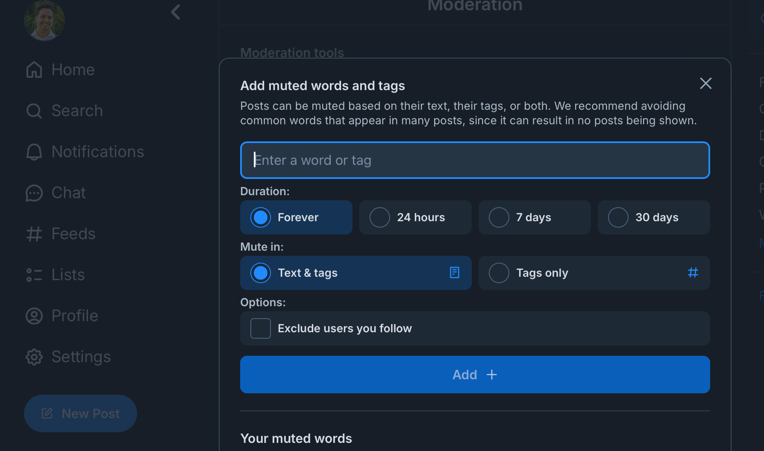Start a New Post
The height and width of the screenshot is (451, 764).
80,413
